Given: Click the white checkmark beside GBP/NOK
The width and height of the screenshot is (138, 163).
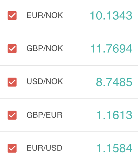Looking at the screenshot, I should [x=12, y=49].
